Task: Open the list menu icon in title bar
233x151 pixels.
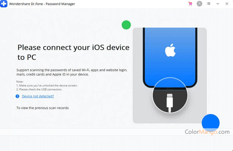Action: (208, 4)
